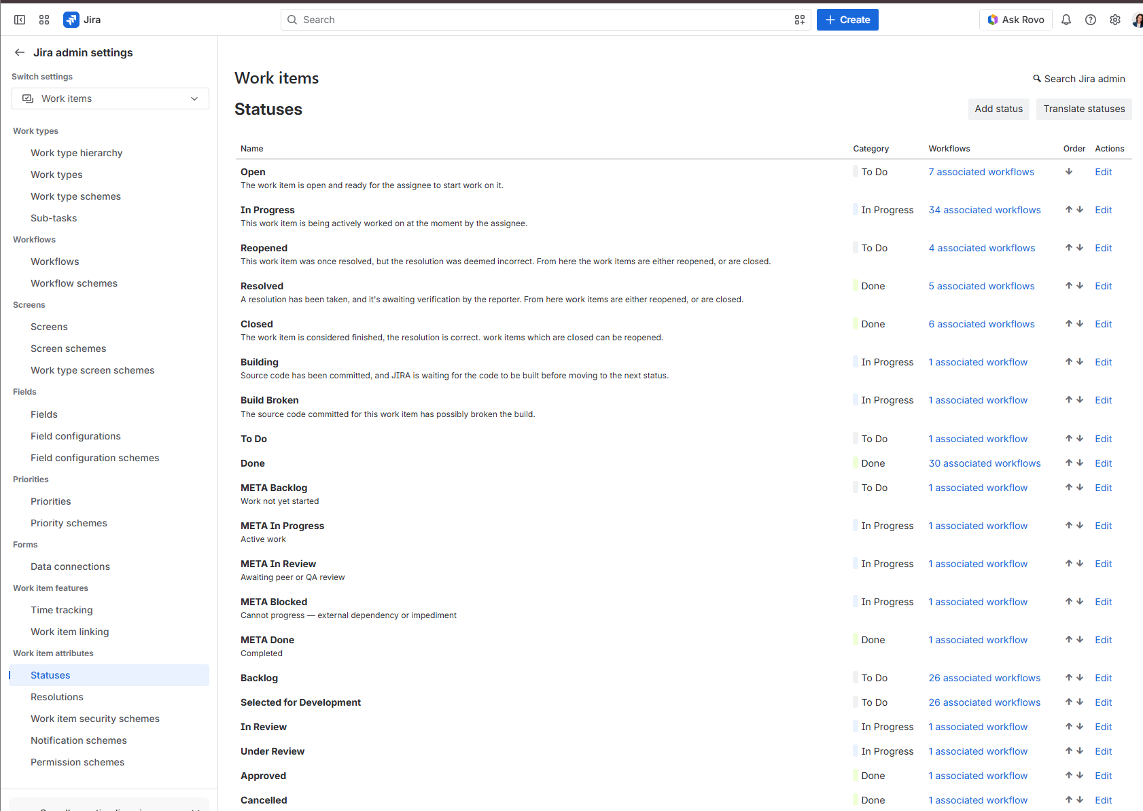Open Priority schemes in sidebar
This screenshot has width=1143, height=811.
[69, 523]
